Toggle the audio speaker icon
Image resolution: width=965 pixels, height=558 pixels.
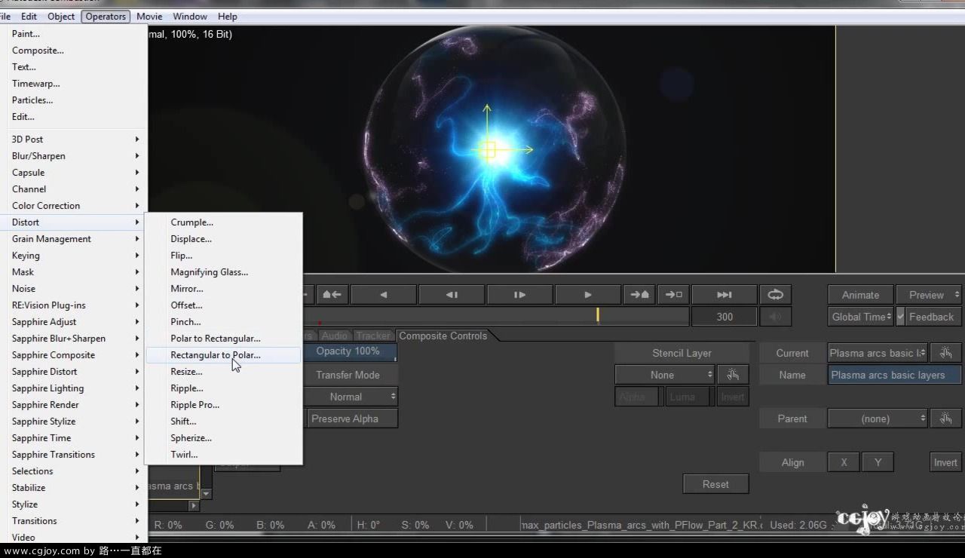pos(775,317)
